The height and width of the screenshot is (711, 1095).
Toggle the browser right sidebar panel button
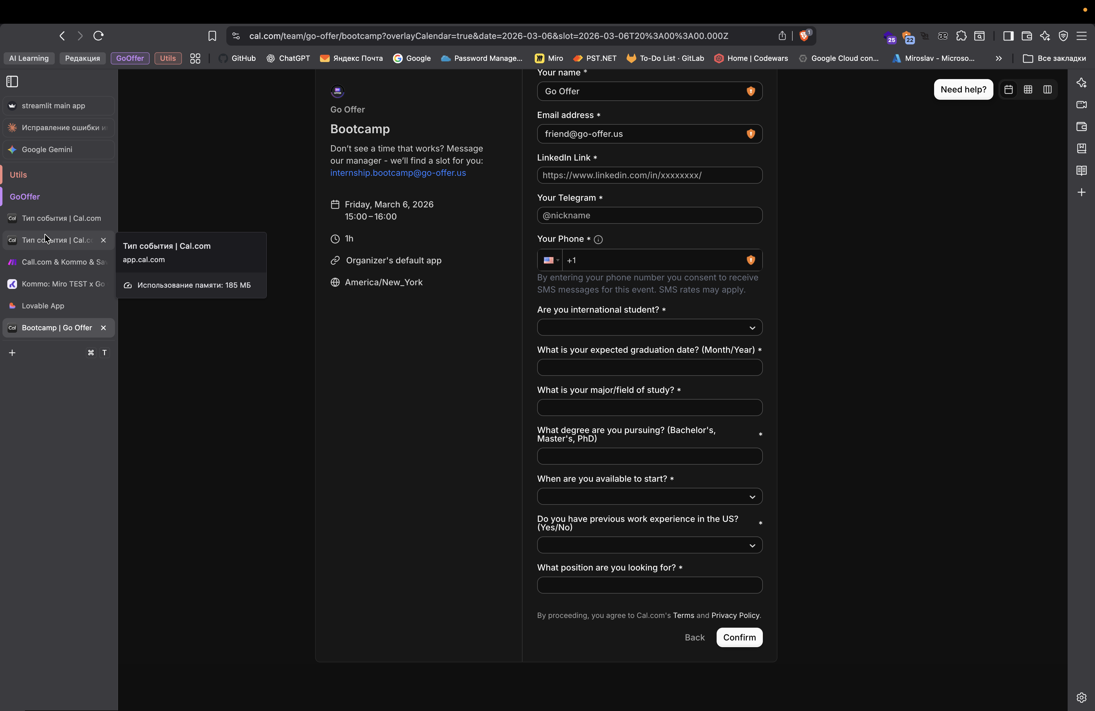pyautogui.click(x=1008, y=36)
